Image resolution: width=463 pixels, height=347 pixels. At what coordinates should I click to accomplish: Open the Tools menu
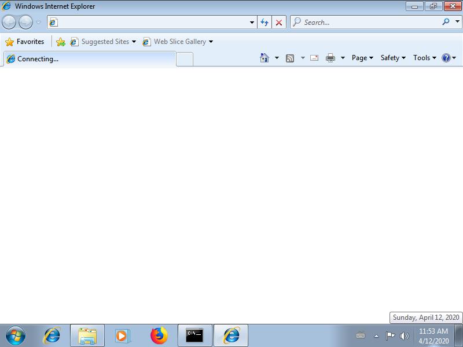424,58
